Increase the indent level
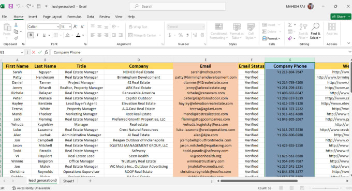The image size is (352, 191). (121, 35)
